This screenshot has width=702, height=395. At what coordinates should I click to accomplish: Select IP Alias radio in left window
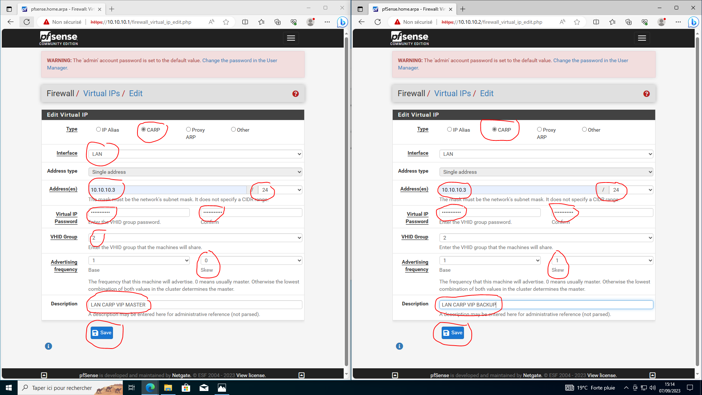[x=98, y=129]
